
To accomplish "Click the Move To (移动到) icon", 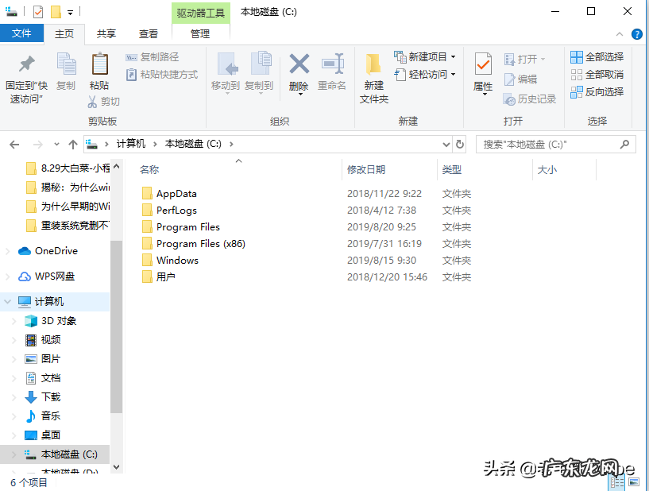I will [x=227, y=64].
